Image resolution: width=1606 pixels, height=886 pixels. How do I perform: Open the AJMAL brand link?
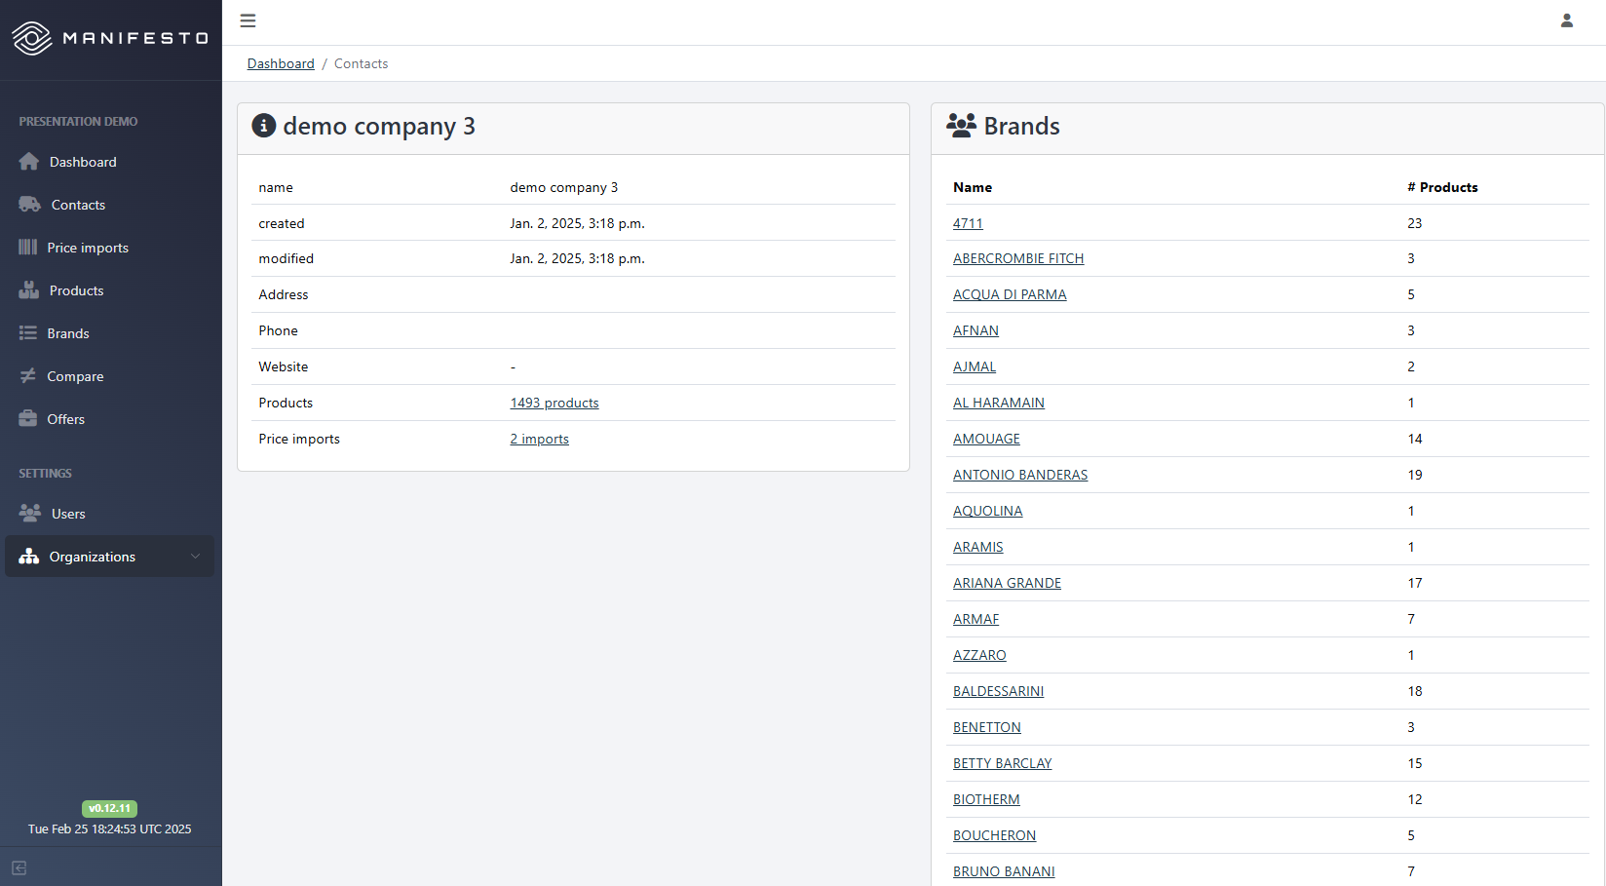click(975, 366)
